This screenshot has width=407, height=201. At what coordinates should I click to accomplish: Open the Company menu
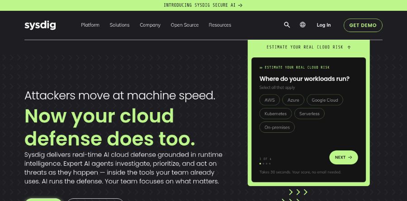click(x=150, y=25)
